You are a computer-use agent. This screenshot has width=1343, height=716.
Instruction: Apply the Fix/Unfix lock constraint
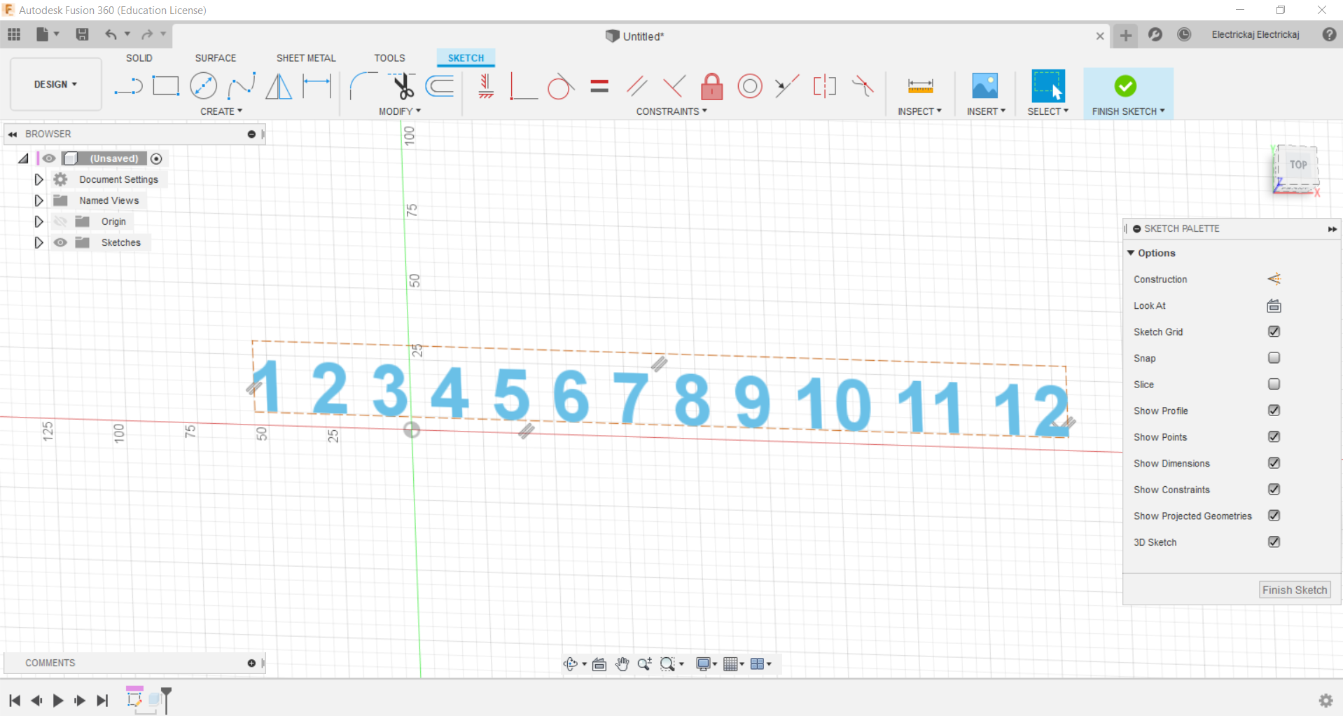(711, 86)
